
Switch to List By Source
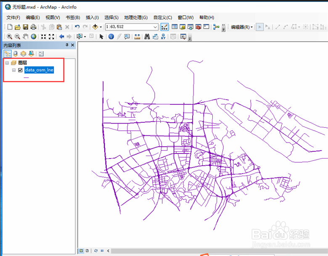click(15, 54)
